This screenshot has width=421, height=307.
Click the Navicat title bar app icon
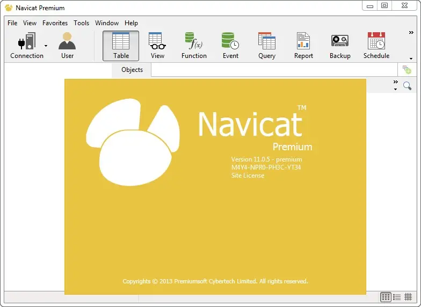(x=9, y=8)
